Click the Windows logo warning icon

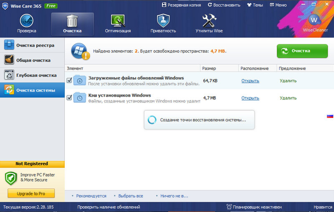point(80,51)
